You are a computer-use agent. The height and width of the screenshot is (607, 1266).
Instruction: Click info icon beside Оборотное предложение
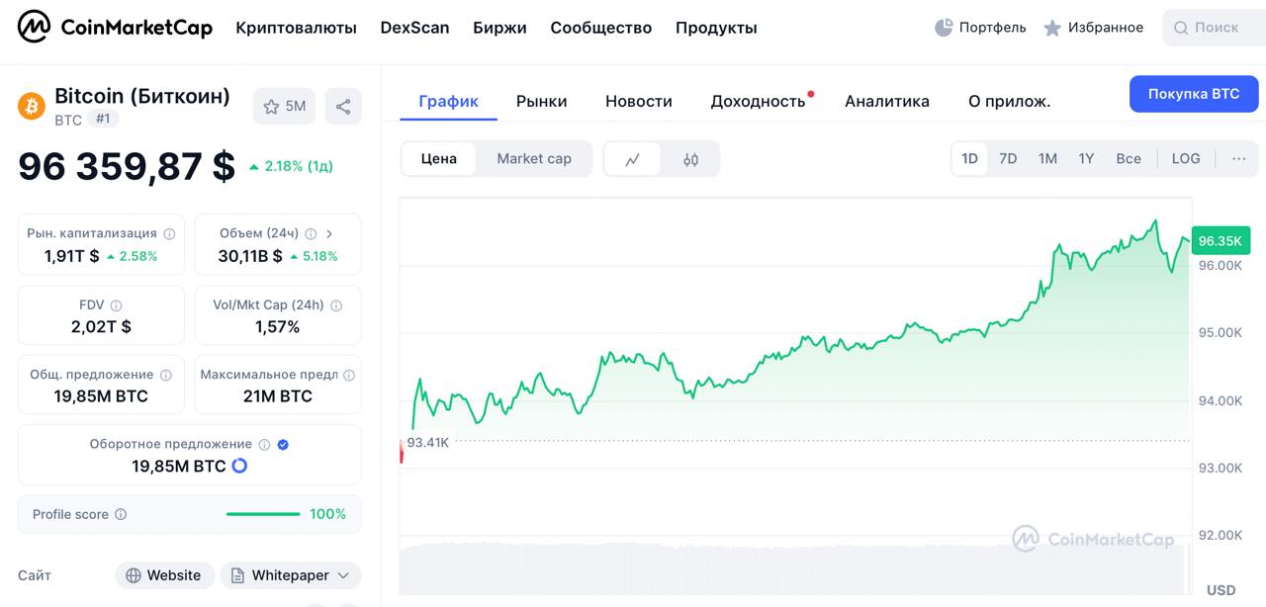pyautogui.click(x=263, y=445)
